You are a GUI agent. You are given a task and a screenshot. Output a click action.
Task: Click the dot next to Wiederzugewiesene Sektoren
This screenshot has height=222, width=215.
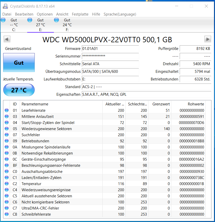6,129
